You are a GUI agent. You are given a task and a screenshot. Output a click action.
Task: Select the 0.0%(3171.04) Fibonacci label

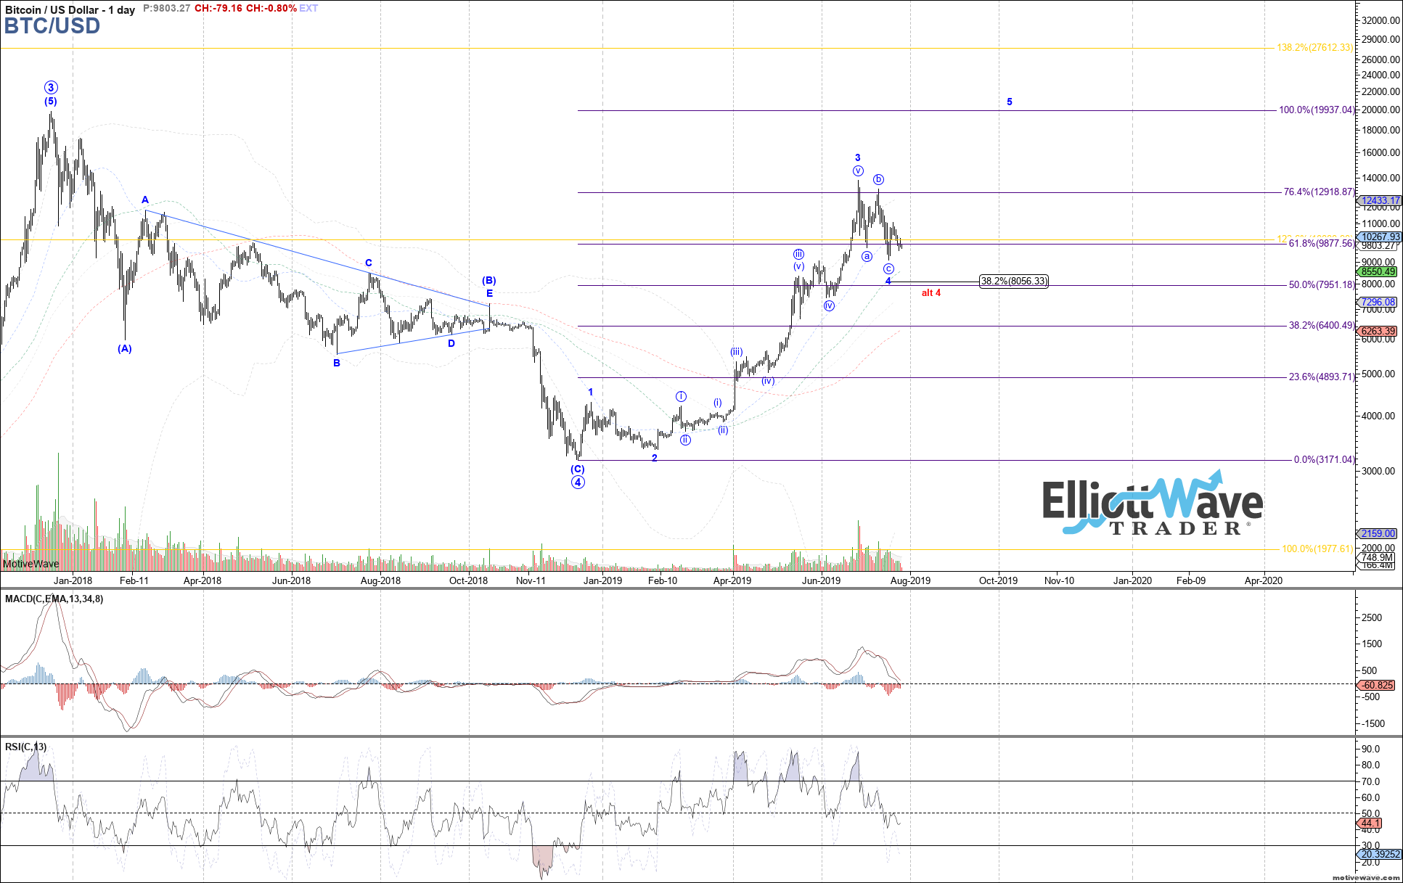point(1324,460)
